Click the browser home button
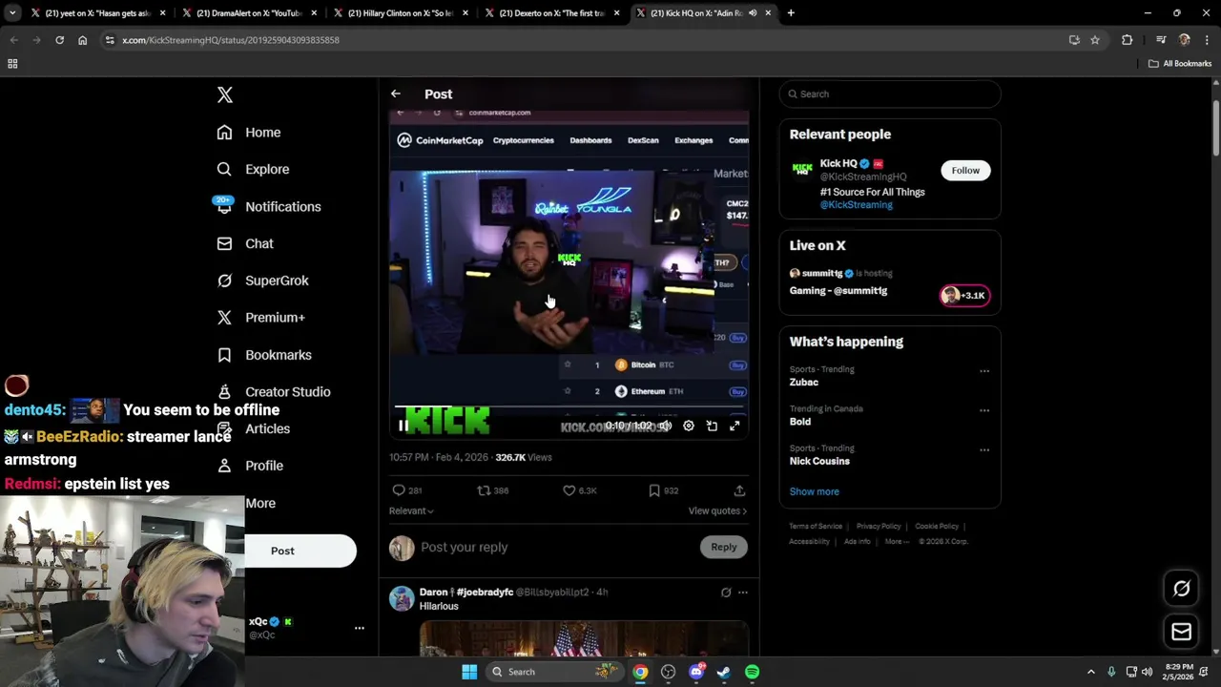 point(83,40)
